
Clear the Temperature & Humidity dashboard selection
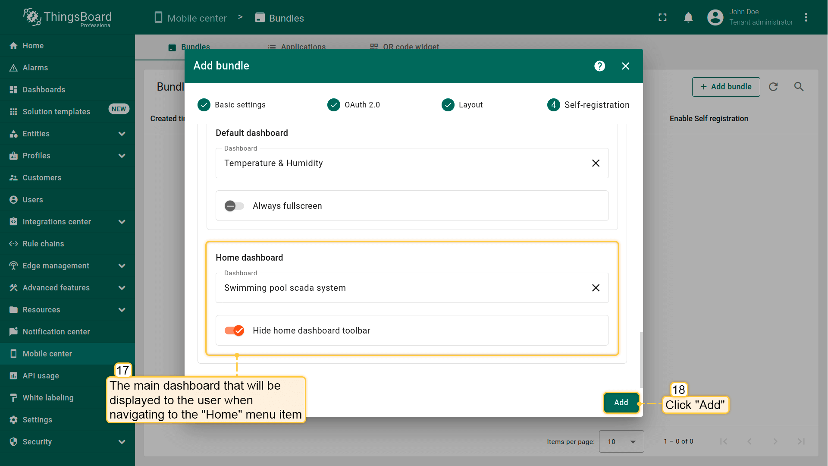(596, 163)
